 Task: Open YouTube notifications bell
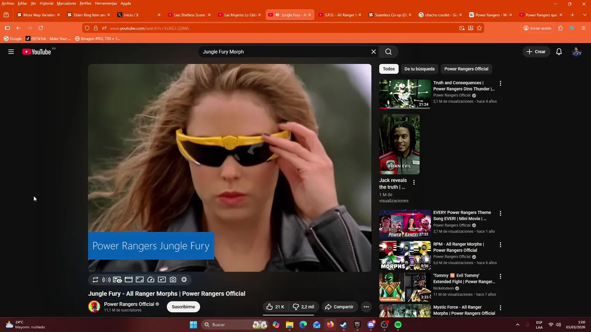pyautogui.click(x=559, y=52)
